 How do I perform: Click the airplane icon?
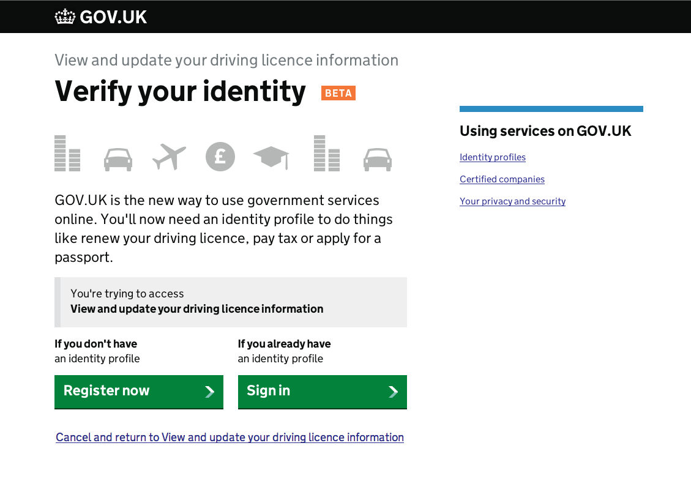pyautogui.click(x=169, y=157)
